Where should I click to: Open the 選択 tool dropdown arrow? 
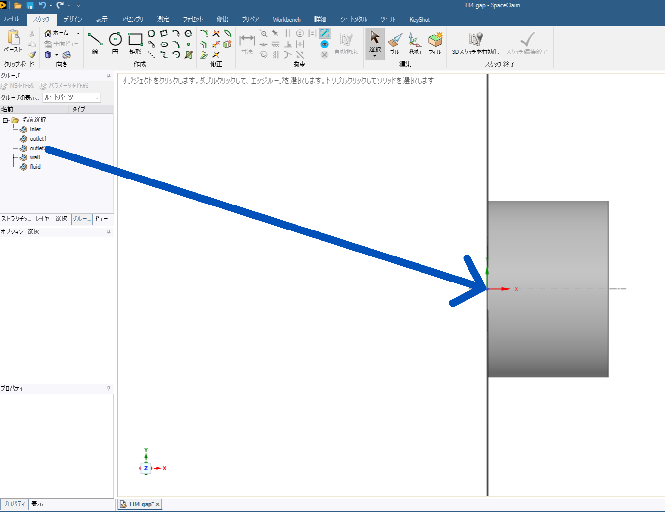click(x=375, y=56)
